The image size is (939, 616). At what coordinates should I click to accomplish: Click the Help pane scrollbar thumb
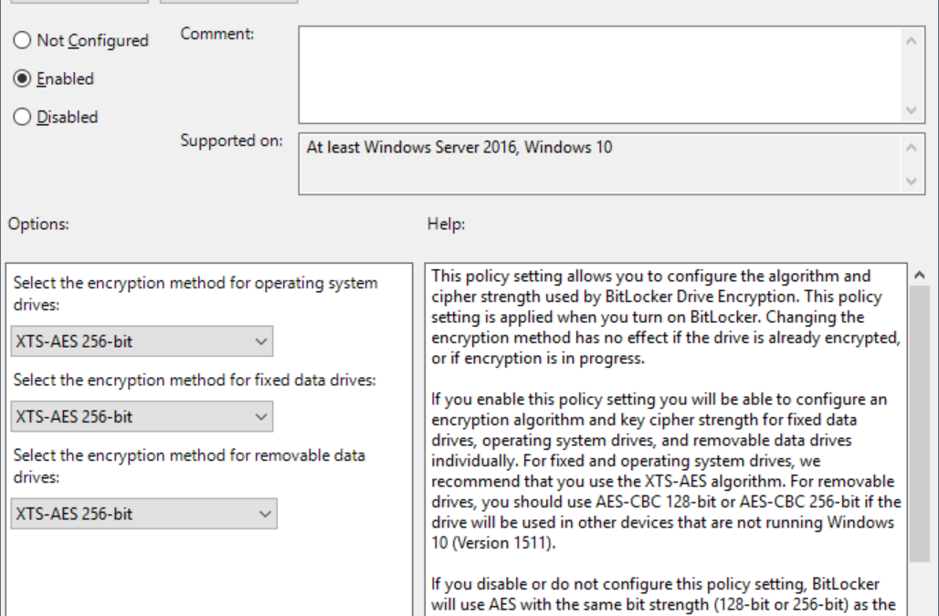[x=920, y=424]
